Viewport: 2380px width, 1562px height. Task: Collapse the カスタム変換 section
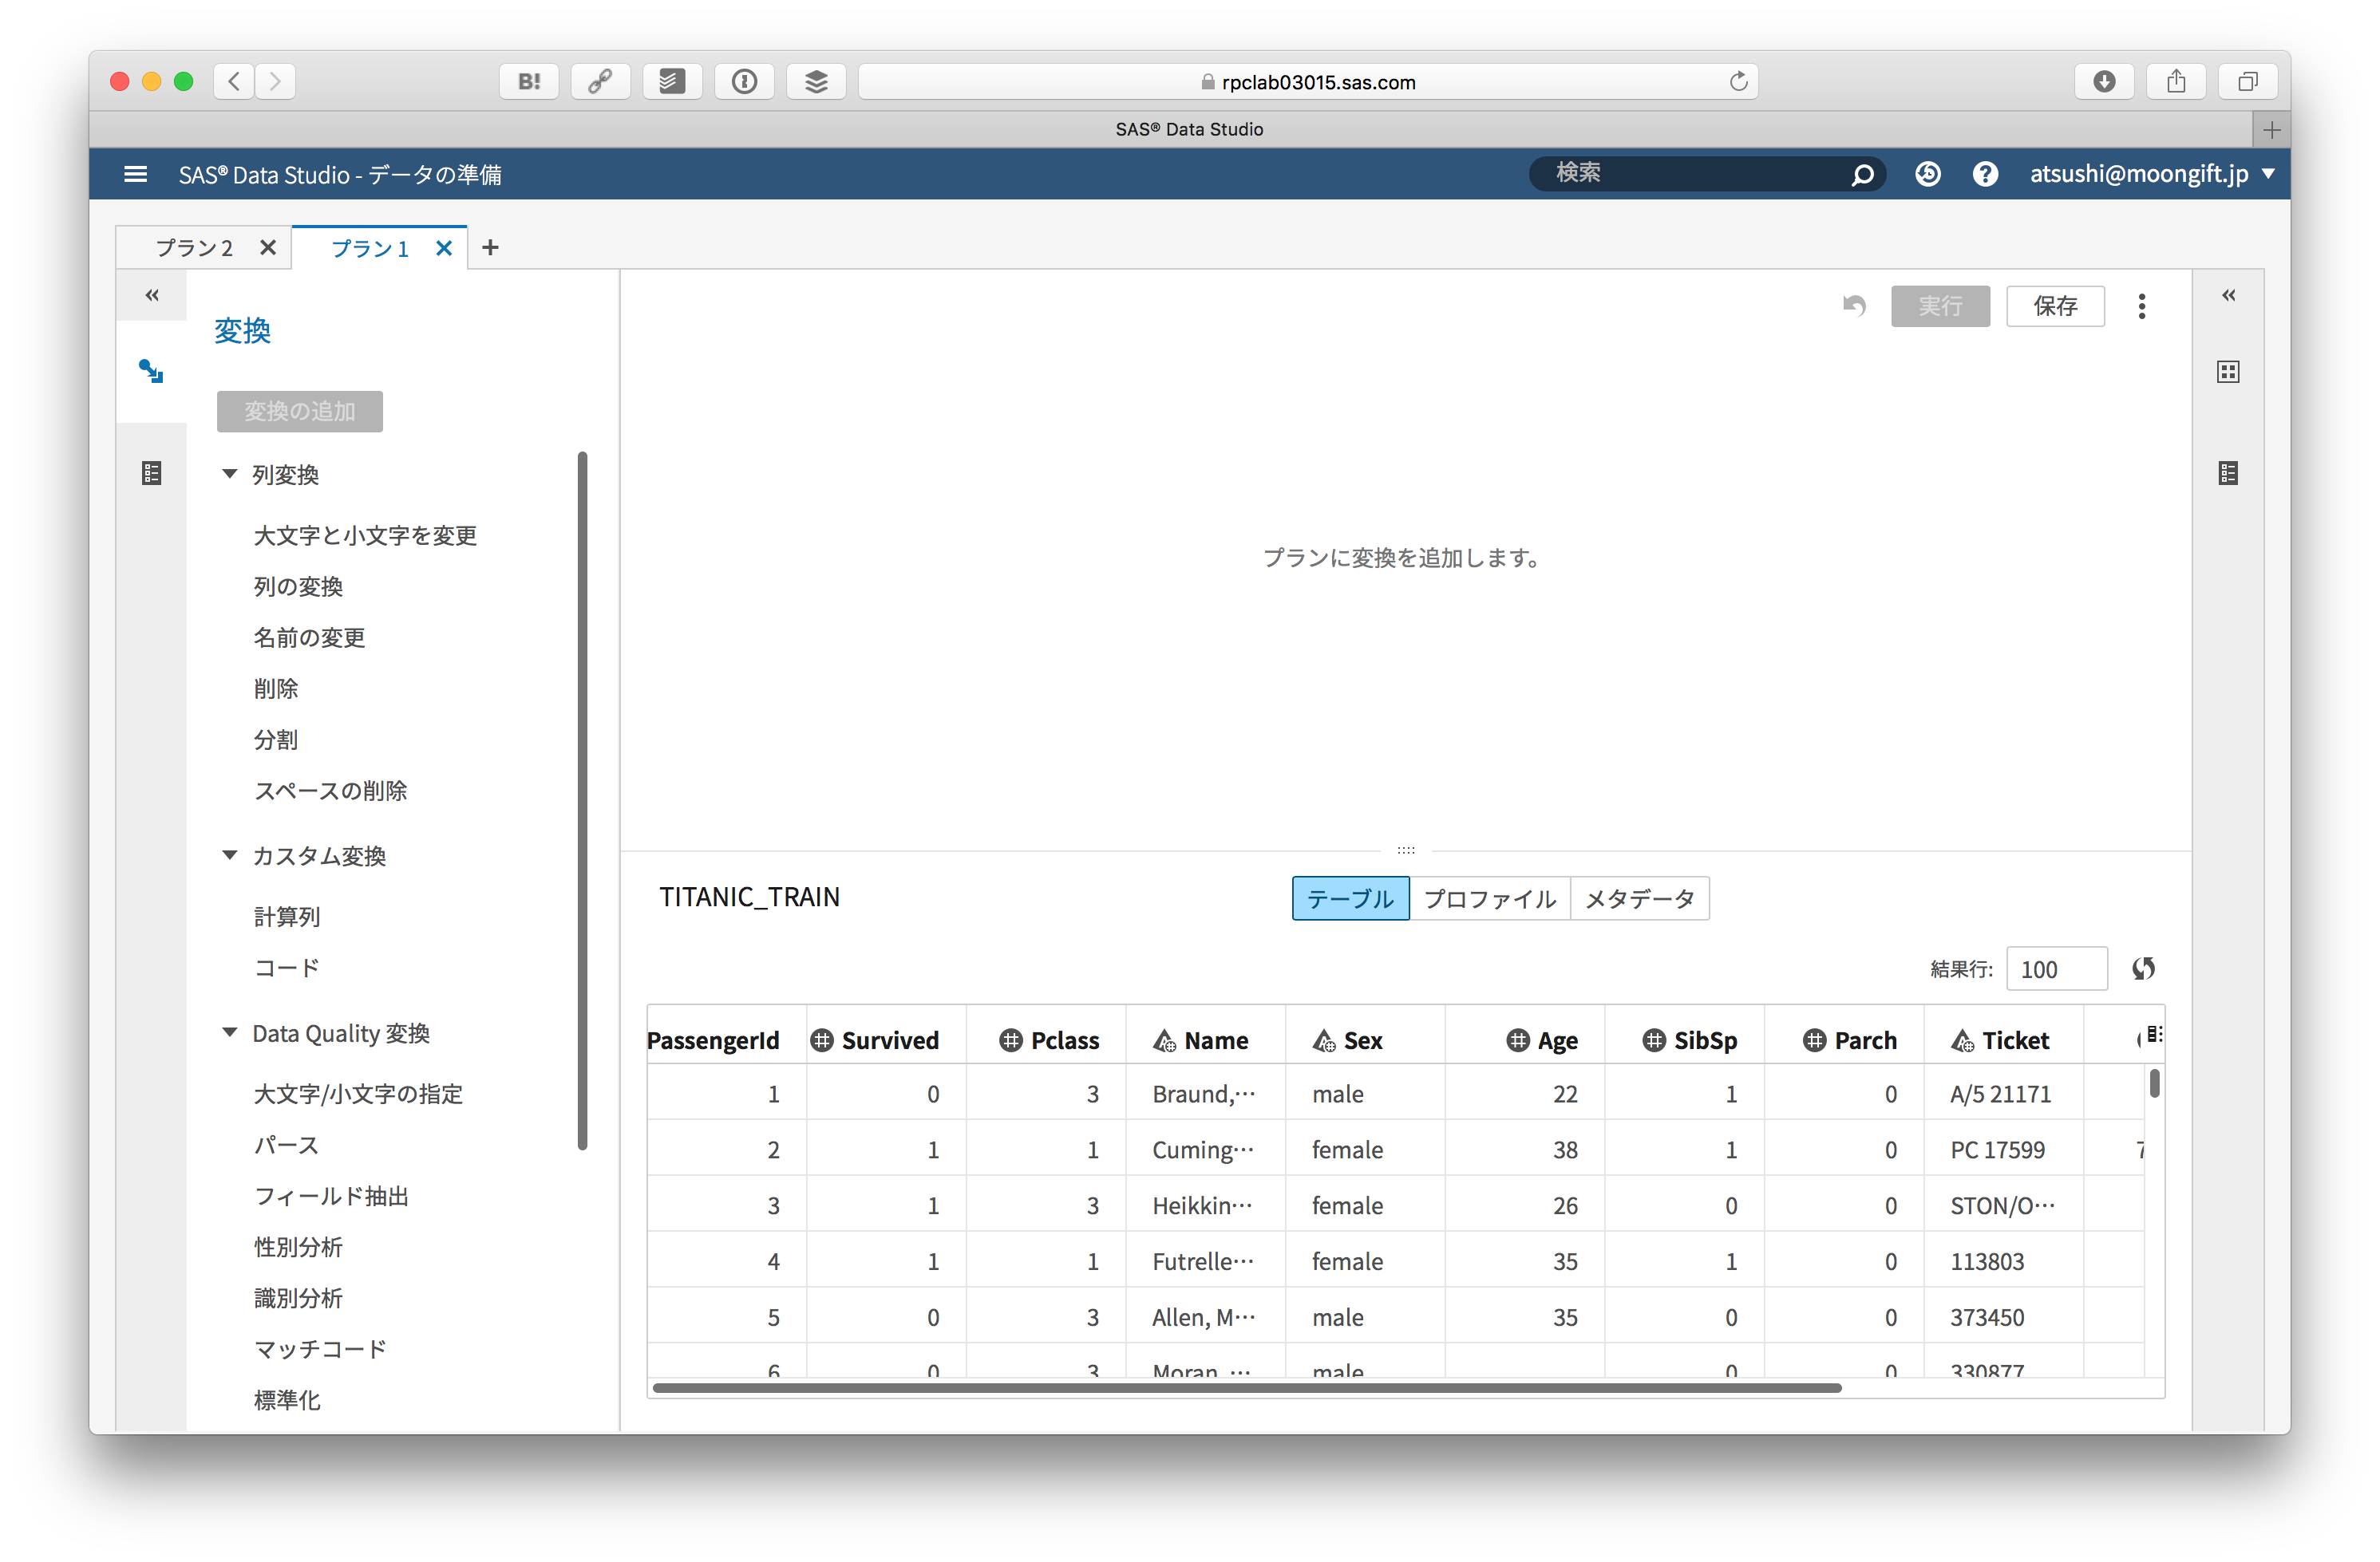click(230, 855)
